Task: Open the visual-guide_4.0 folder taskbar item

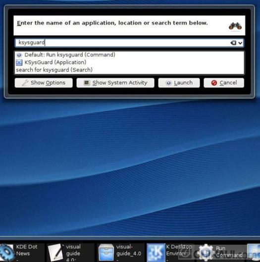Action: click(x=121, y=253)
